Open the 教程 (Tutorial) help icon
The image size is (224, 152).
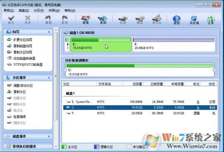[177, 20]
